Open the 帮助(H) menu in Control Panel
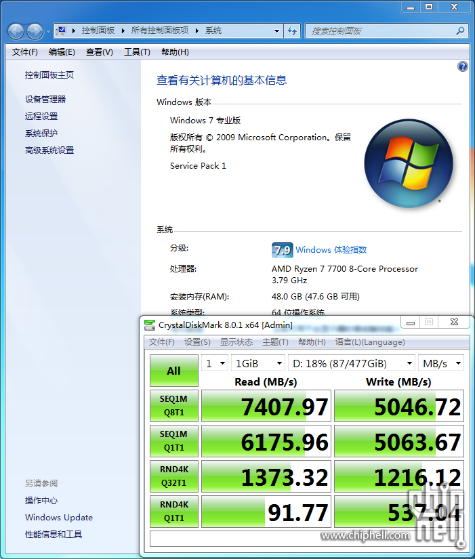 click(x=175, y=52)
